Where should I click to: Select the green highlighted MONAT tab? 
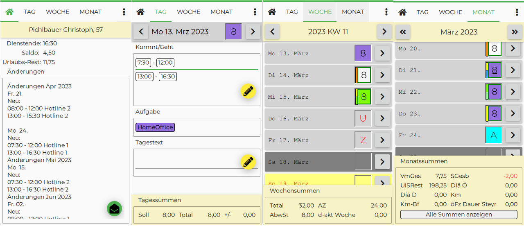[x=483, y=12]
